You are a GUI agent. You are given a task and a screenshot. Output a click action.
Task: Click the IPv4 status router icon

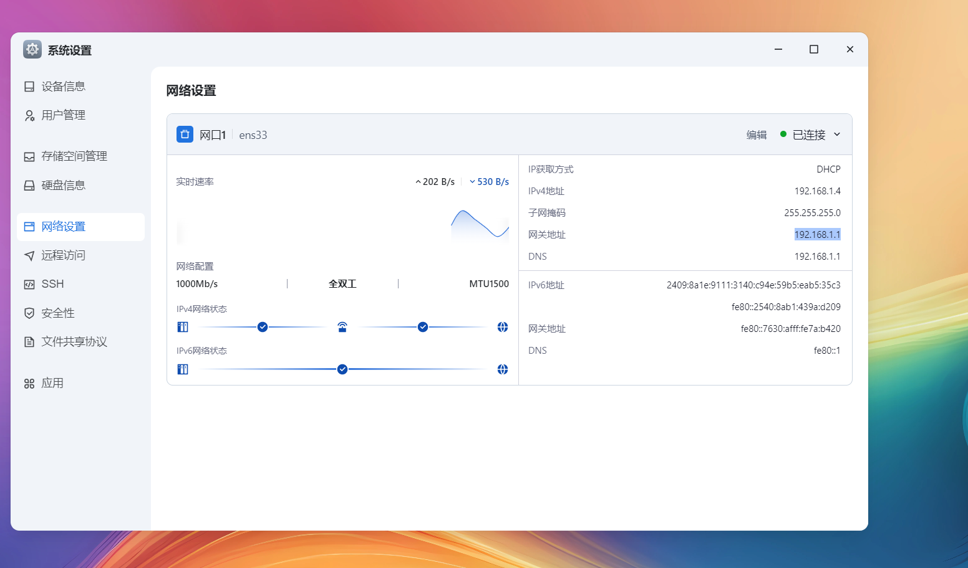pyautogui.click(x=342, y=327)
